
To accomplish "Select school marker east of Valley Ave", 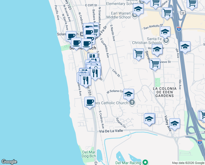I will click(175, 124).
